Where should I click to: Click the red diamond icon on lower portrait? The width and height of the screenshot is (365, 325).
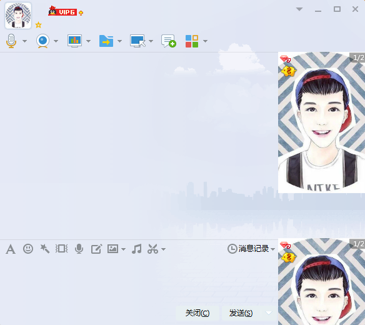[285, 245]
